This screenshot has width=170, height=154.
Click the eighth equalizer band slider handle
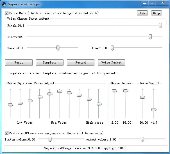point(80,95)
